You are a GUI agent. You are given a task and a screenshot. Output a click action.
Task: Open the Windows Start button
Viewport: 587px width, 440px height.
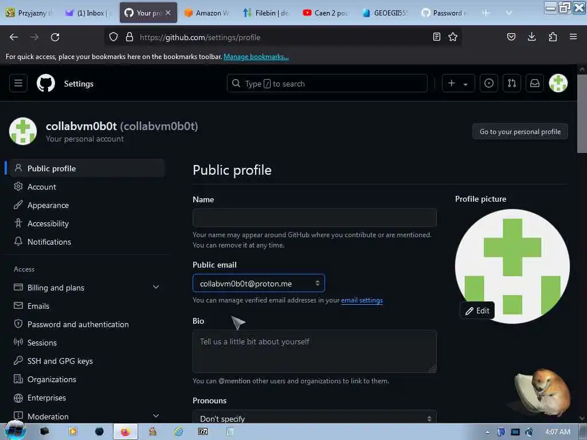[x=15, y=431]
